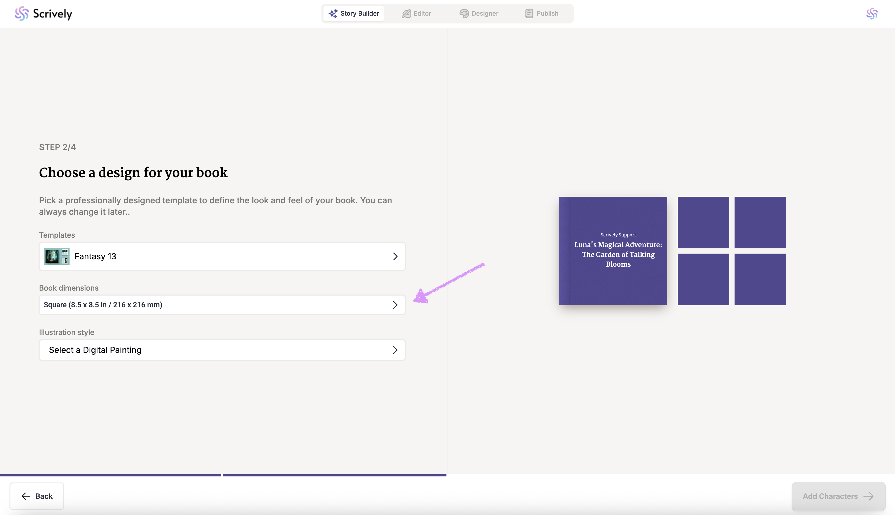Go to the Publish tab
Viewport: 895px width, 515px height.
[542, 14]
